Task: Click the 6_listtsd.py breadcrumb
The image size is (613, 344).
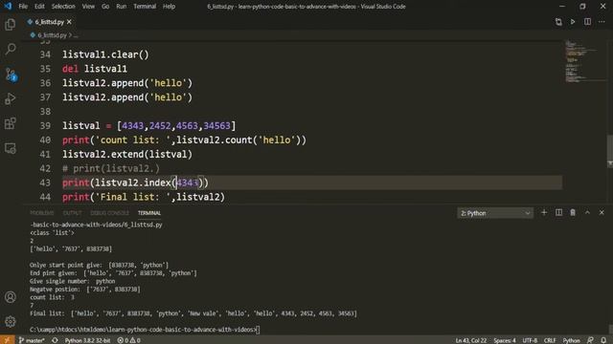Action: tap(52, 35)
